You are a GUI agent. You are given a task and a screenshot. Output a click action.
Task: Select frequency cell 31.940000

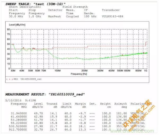click(19, 113)
